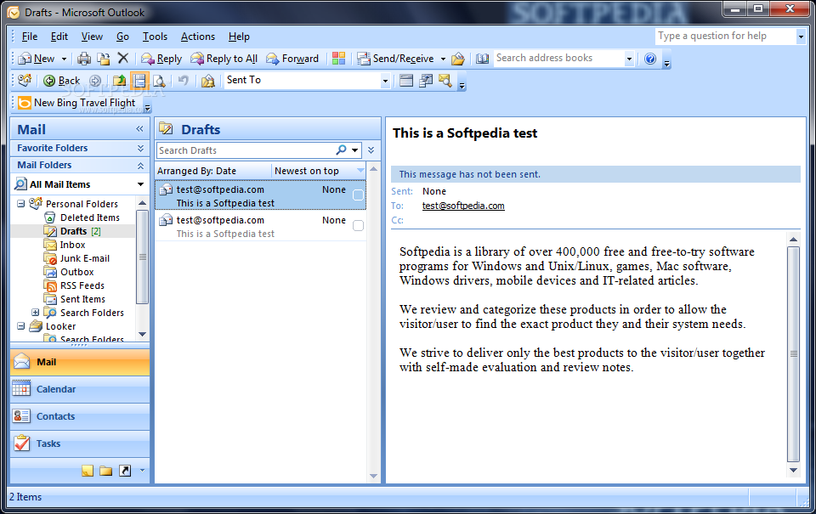Delete message with the X icon
816x514 pixels.
(122, 59)
